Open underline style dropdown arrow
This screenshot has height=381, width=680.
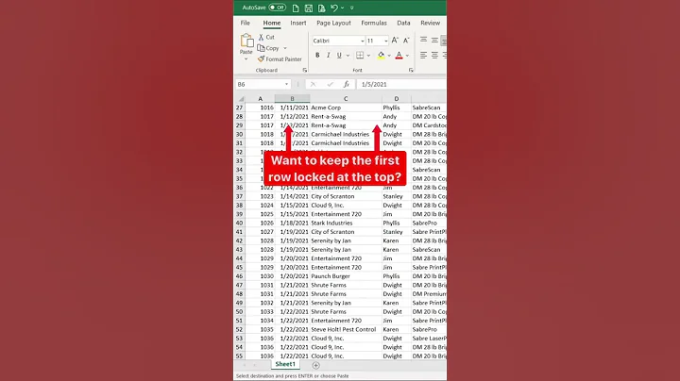(348, 56)
